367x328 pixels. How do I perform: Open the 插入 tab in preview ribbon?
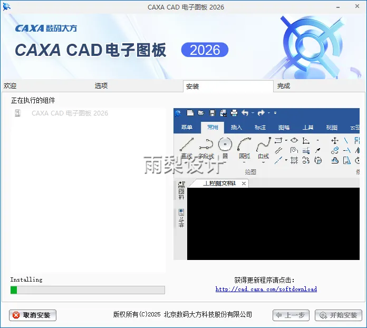coord(236,128)
